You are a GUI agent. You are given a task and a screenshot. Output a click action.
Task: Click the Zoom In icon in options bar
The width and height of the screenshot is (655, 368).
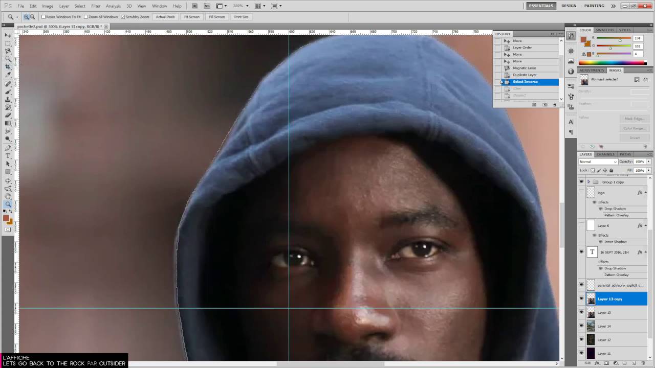pyautogui.click(x=26, y=17)
